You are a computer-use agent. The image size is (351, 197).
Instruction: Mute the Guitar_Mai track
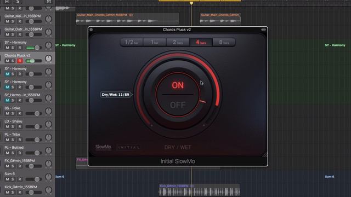tap(7, 21)
